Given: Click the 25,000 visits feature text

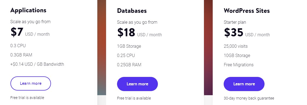Looking at the screenshot, I should [x=236, y=46].
